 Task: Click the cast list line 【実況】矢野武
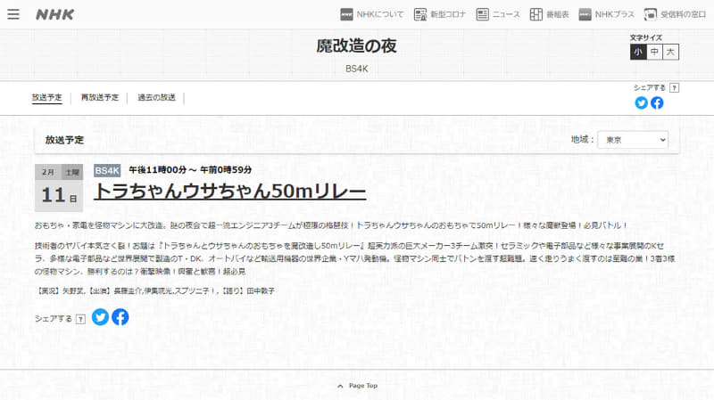point(154,291)
